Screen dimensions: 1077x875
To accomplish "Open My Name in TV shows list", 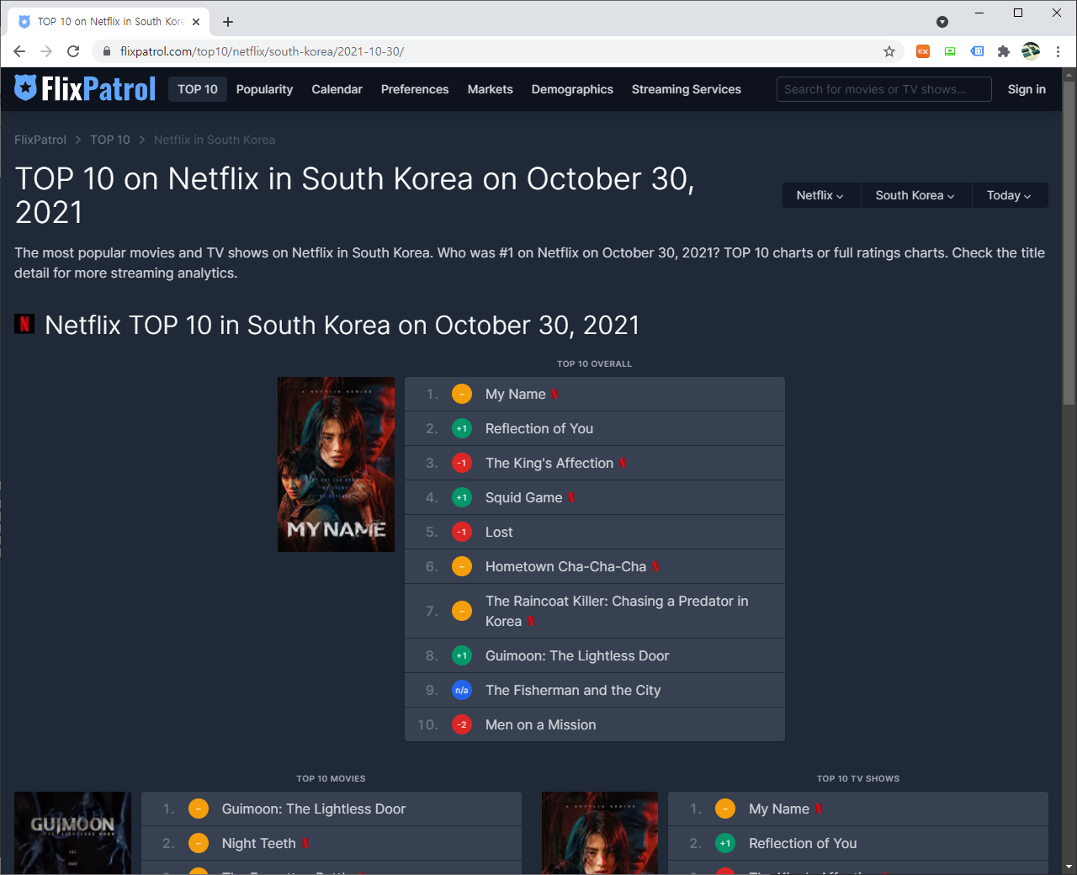I will click(x=779, y=809).
